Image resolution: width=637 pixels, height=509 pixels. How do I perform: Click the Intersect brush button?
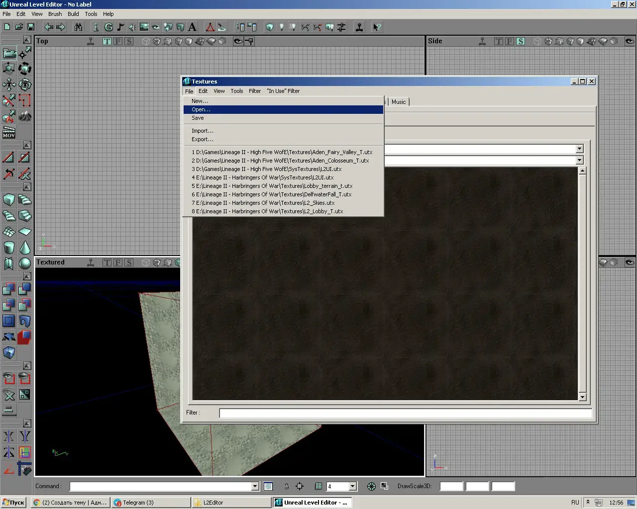[x=9, y=305]
